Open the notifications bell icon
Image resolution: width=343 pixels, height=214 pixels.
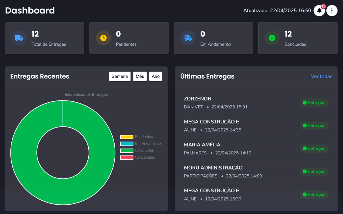(319, 11)
